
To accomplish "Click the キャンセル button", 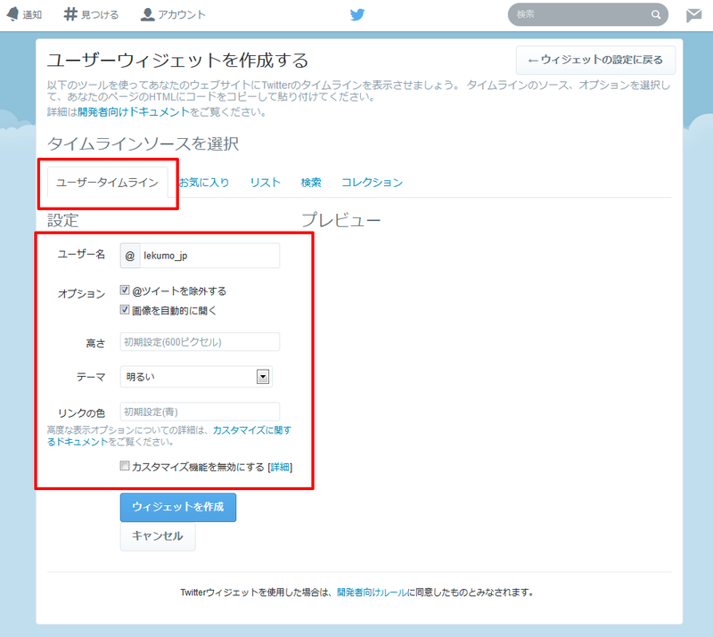I will coord(158,536).
